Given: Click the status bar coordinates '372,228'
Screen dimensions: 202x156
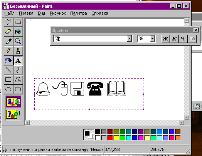Looking at the screenshot, I should [112, 149].
